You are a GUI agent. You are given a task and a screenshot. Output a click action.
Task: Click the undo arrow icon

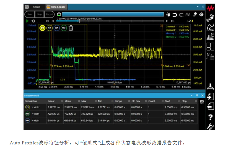(x=175, y=14)
